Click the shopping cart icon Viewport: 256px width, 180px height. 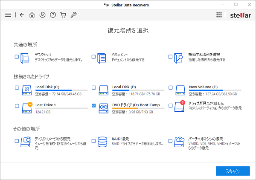(63, 15)
